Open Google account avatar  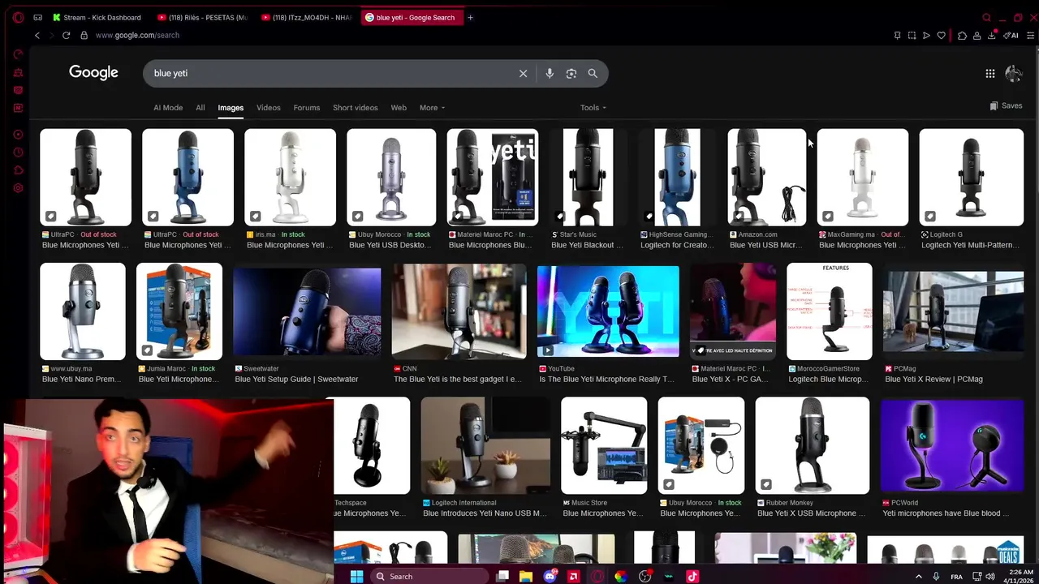tap(1013, 73)
